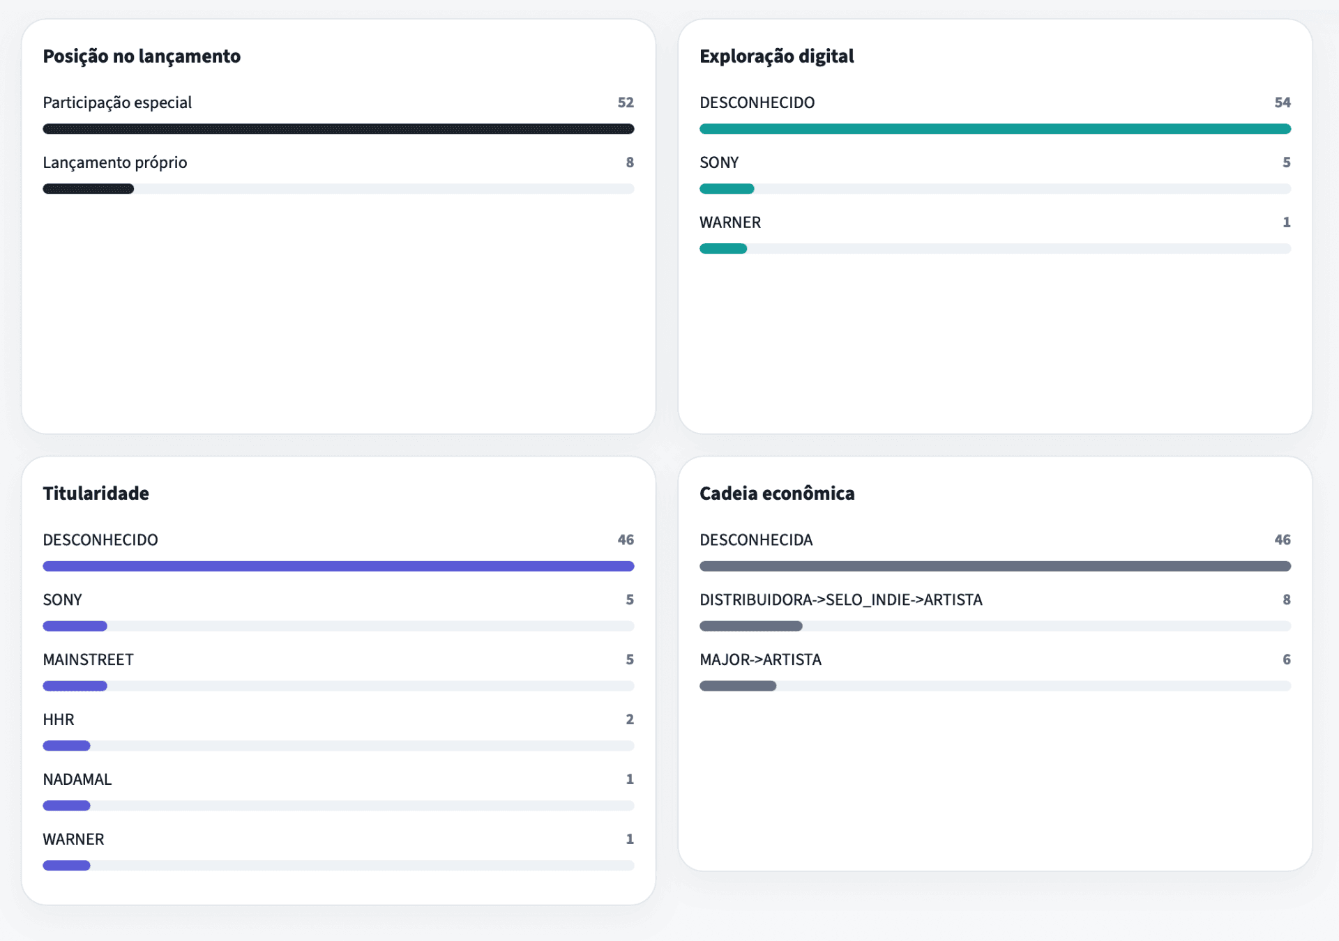The width and height of the screenshot is (1339, 941).
Task: Click the Cadeia econômica heading
Action: 777,494
